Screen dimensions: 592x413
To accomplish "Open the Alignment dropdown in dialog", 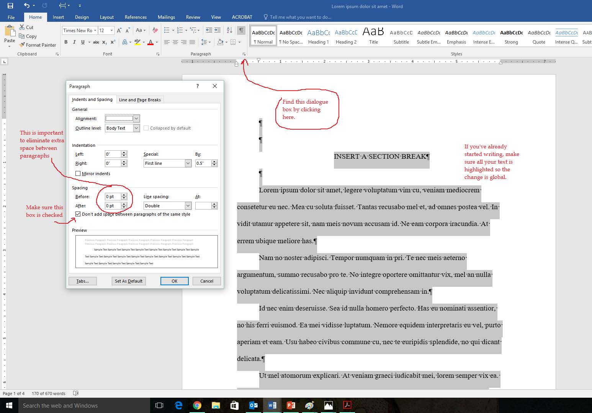I will (x=136, y=119).
